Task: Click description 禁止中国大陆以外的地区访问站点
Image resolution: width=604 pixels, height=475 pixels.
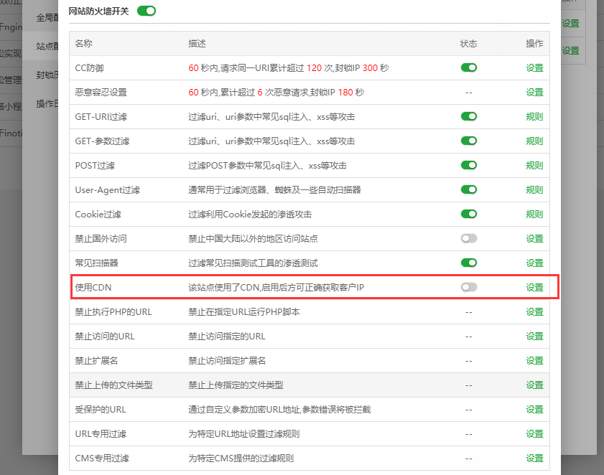Action: point(253,239)
